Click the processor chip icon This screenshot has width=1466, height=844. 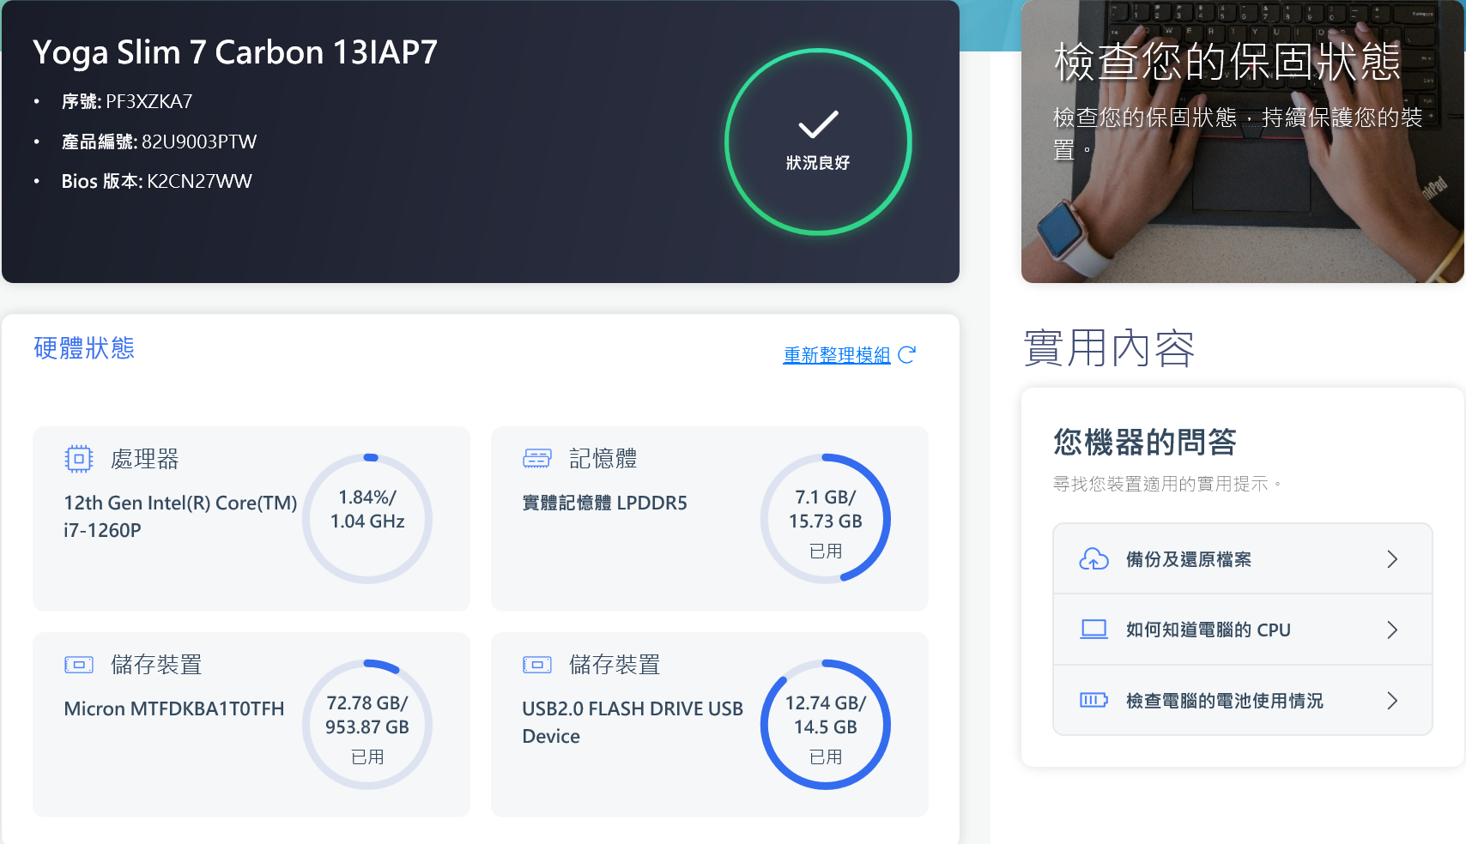click(x=78, y=459)
